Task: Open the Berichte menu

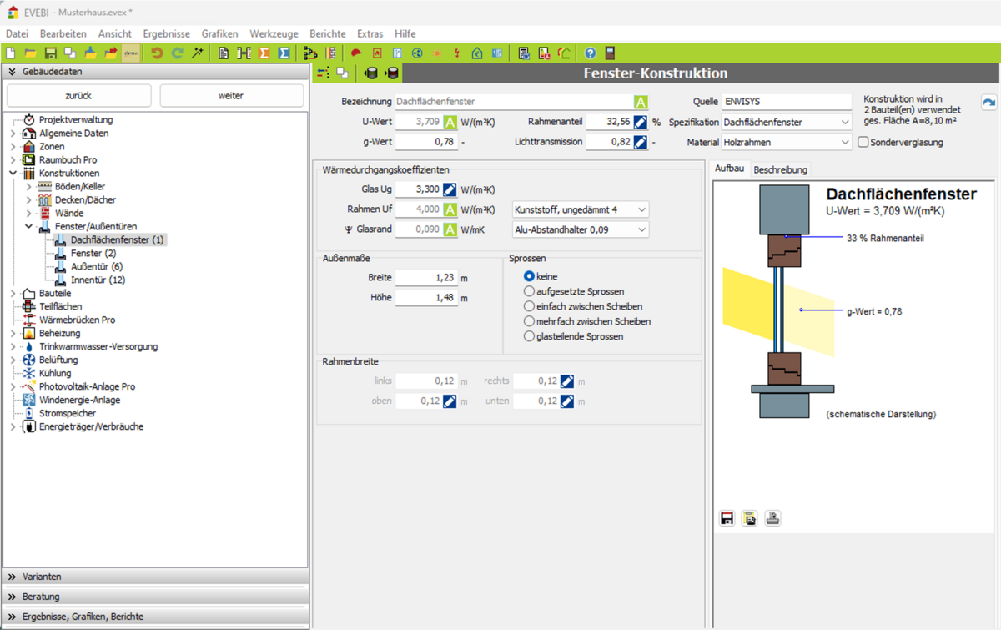Action: 327,34
